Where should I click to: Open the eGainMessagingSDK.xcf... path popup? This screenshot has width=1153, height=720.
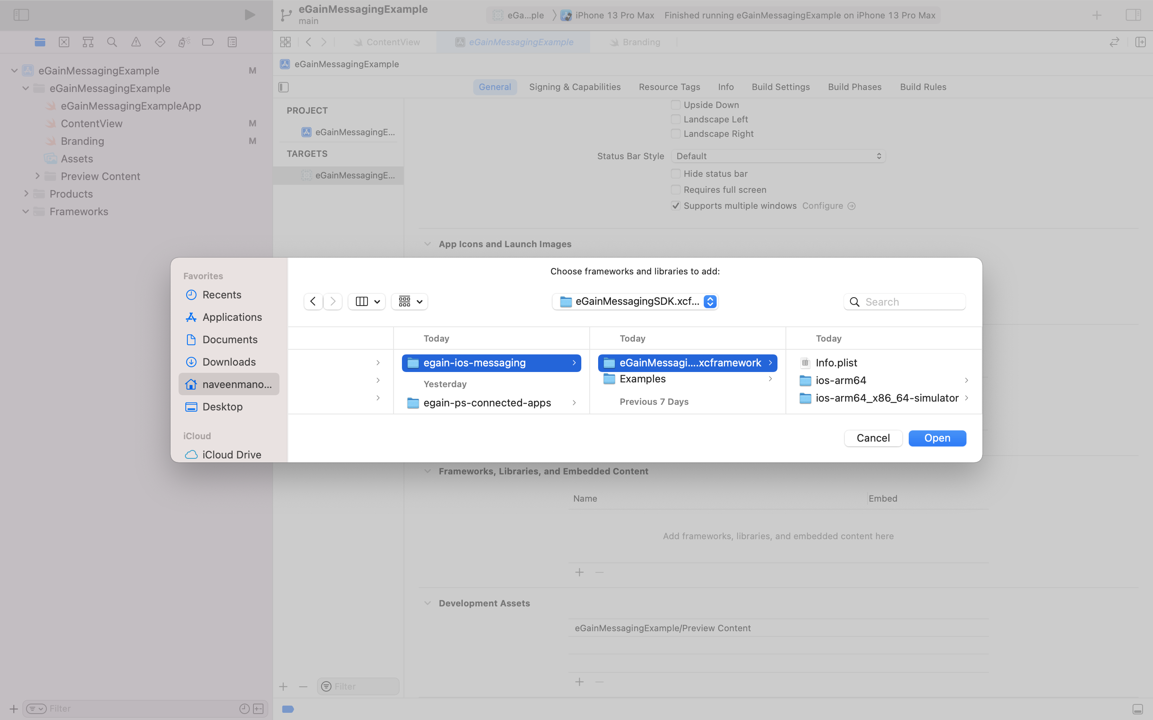pyautogui.click(x=635, y=302)
